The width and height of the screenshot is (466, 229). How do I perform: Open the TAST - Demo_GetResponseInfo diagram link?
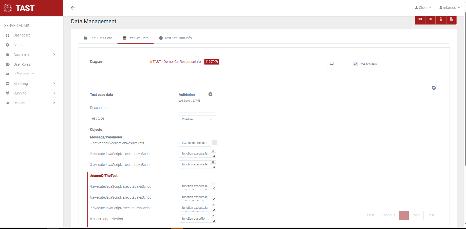[176, 62]
